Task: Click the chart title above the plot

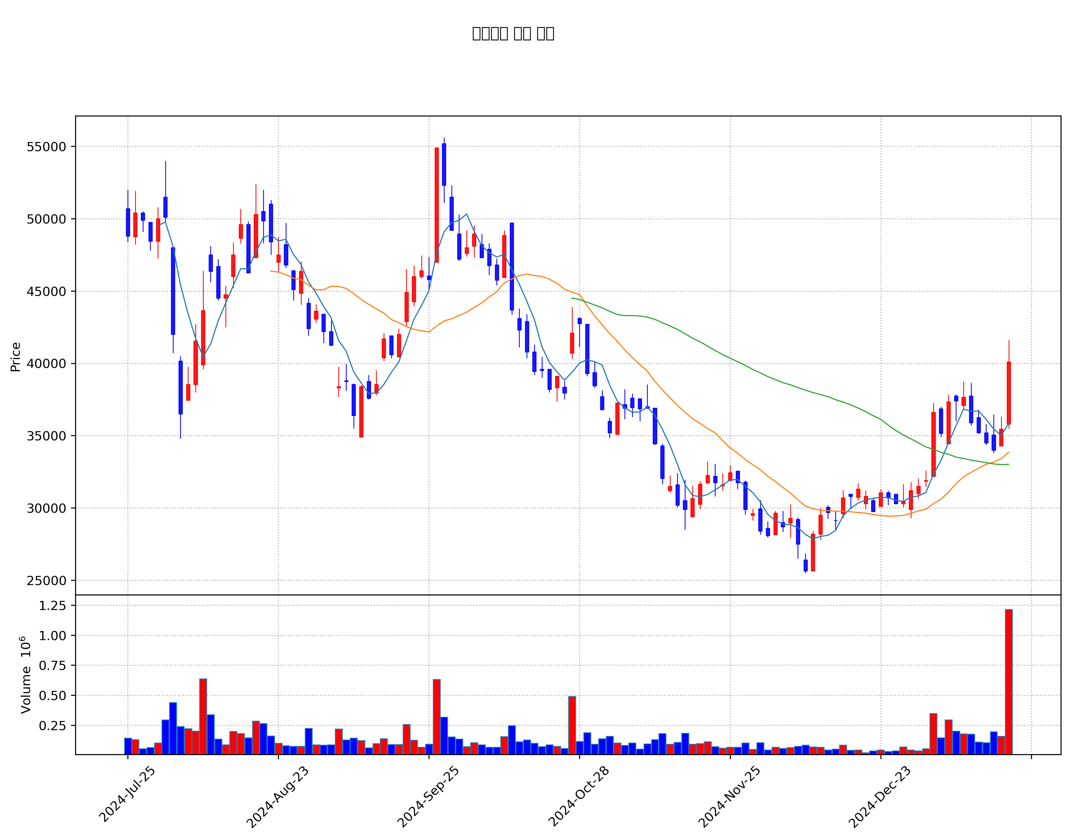Action: click(513, 33)
